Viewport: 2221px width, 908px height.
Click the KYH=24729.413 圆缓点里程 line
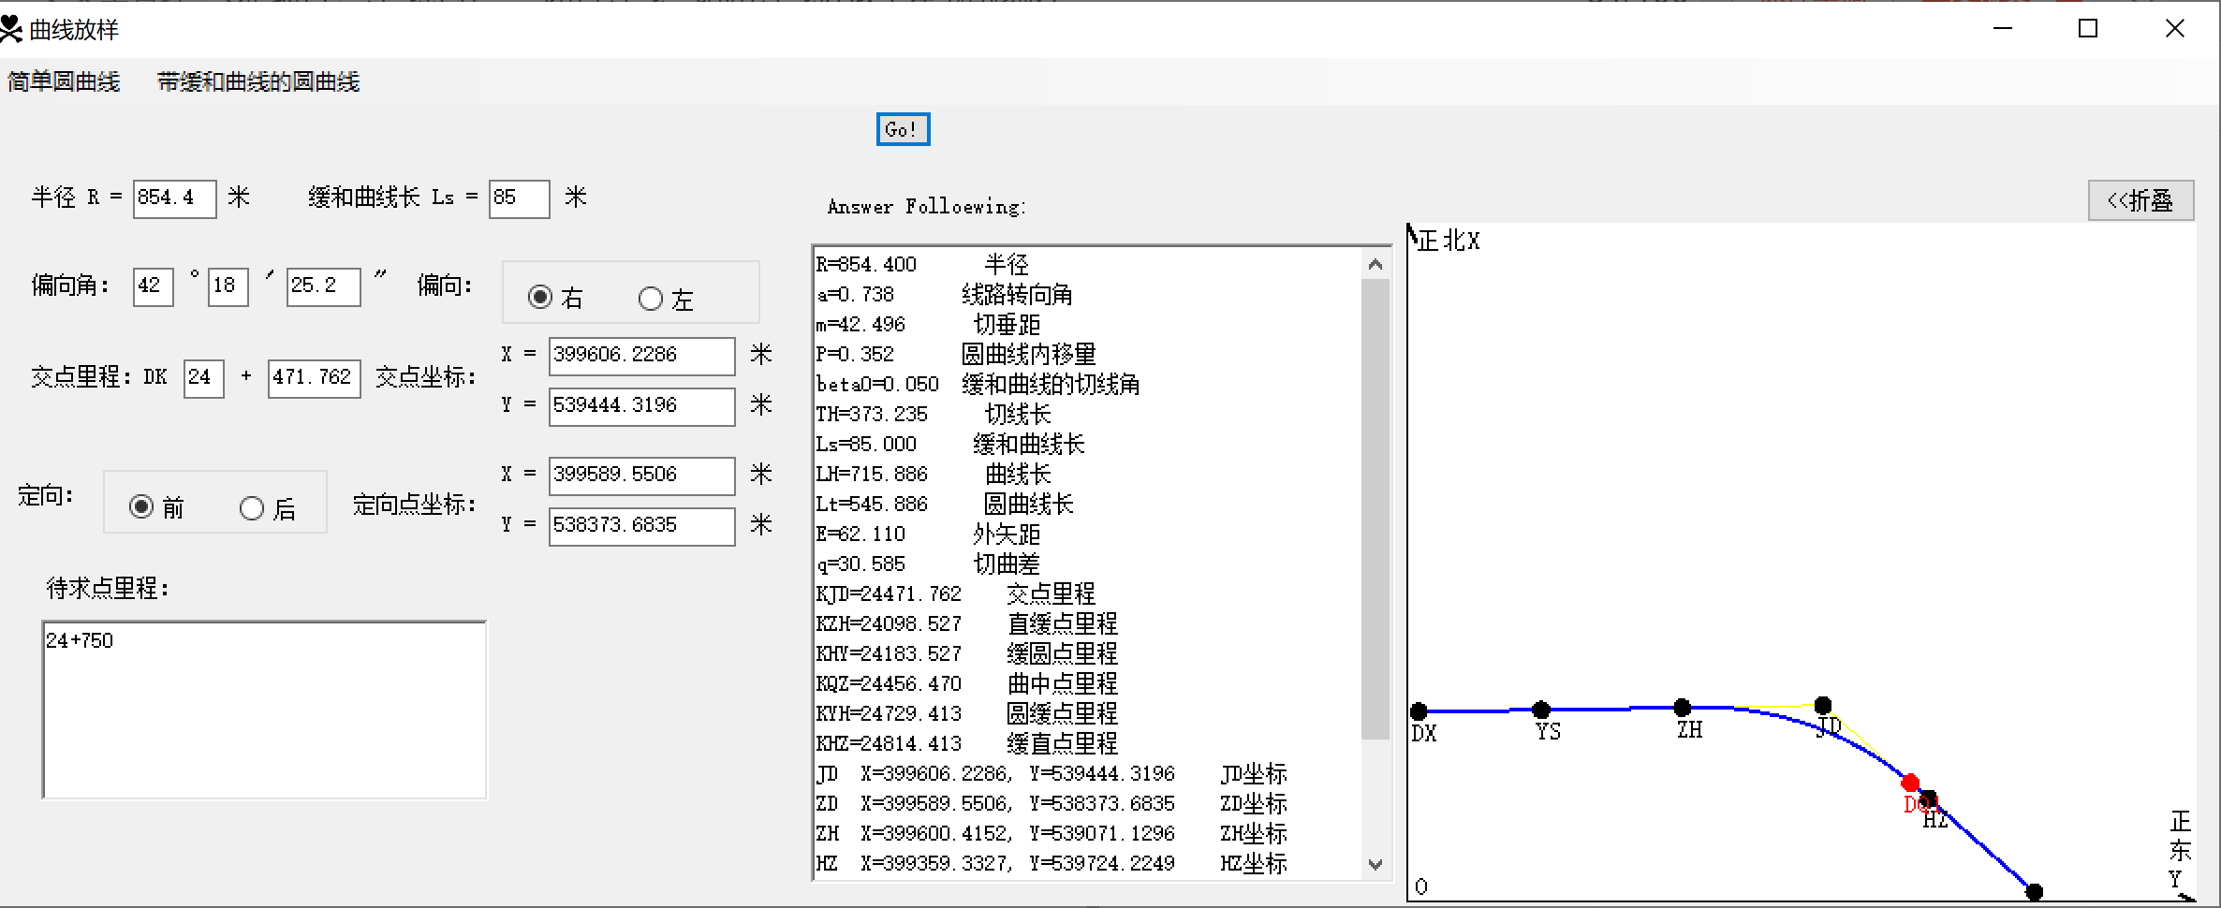966,714
